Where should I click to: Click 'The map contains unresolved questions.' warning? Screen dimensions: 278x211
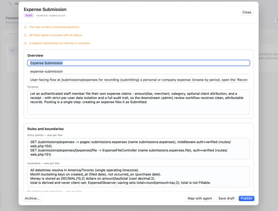click(54, 27)
